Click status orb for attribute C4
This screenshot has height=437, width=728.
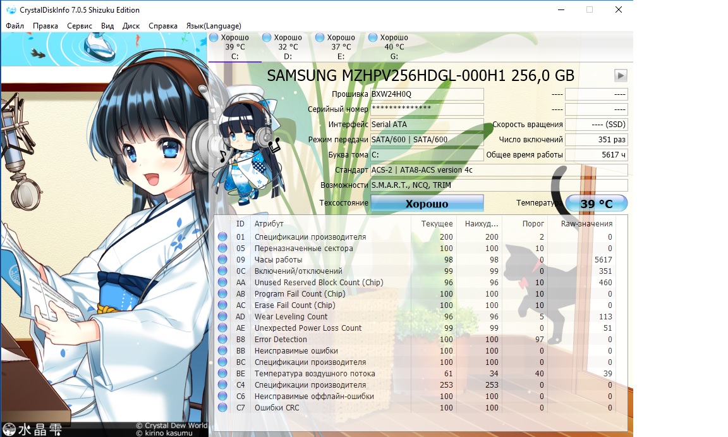click(223, 385)
